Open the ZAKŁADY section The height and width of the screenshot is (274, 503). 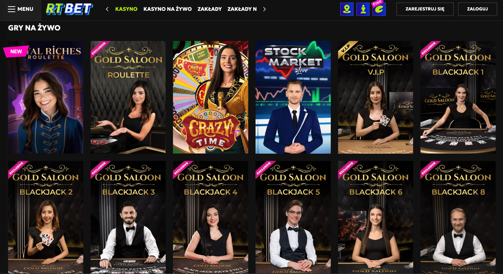click(x=209, y=9)
